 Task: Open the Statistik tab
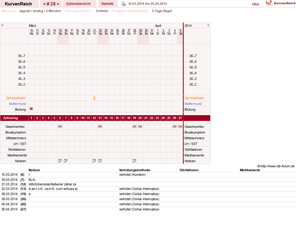pyautogui.click(x=107, y=4)
